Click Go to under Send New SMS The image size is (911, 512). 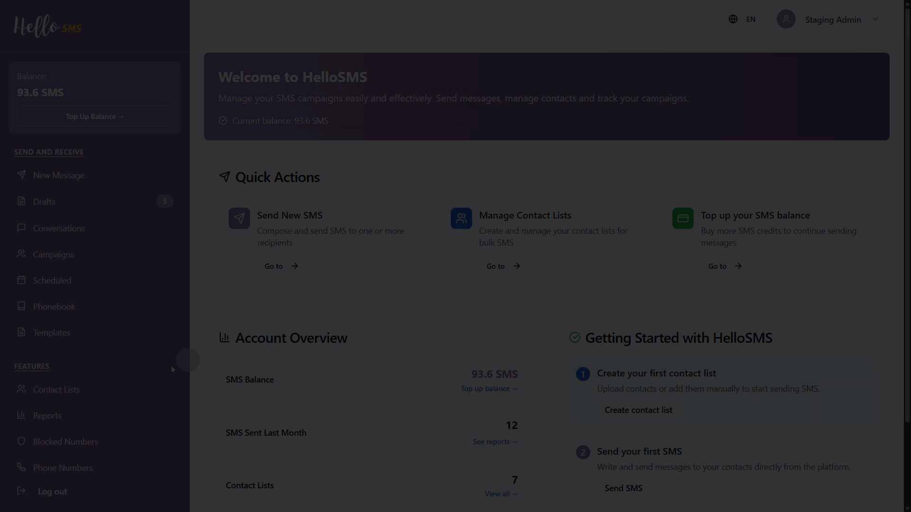[x=281, y=266]
